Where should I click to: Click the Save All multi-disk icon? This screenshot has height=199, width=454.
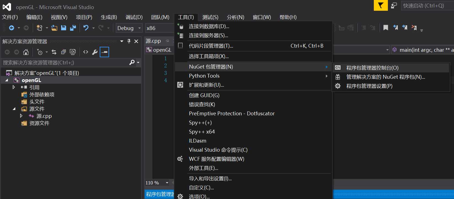click(73, 28)
